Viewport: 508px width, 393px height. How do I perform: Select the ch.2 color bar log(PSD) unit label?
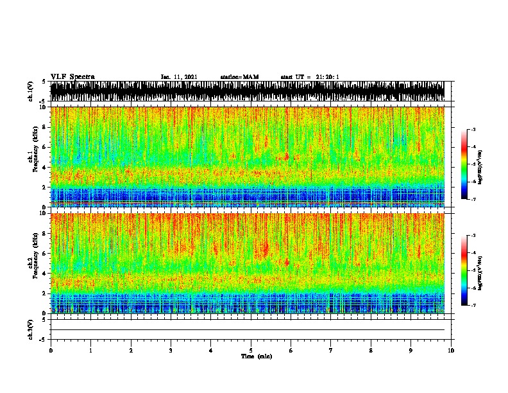[480, 273]
